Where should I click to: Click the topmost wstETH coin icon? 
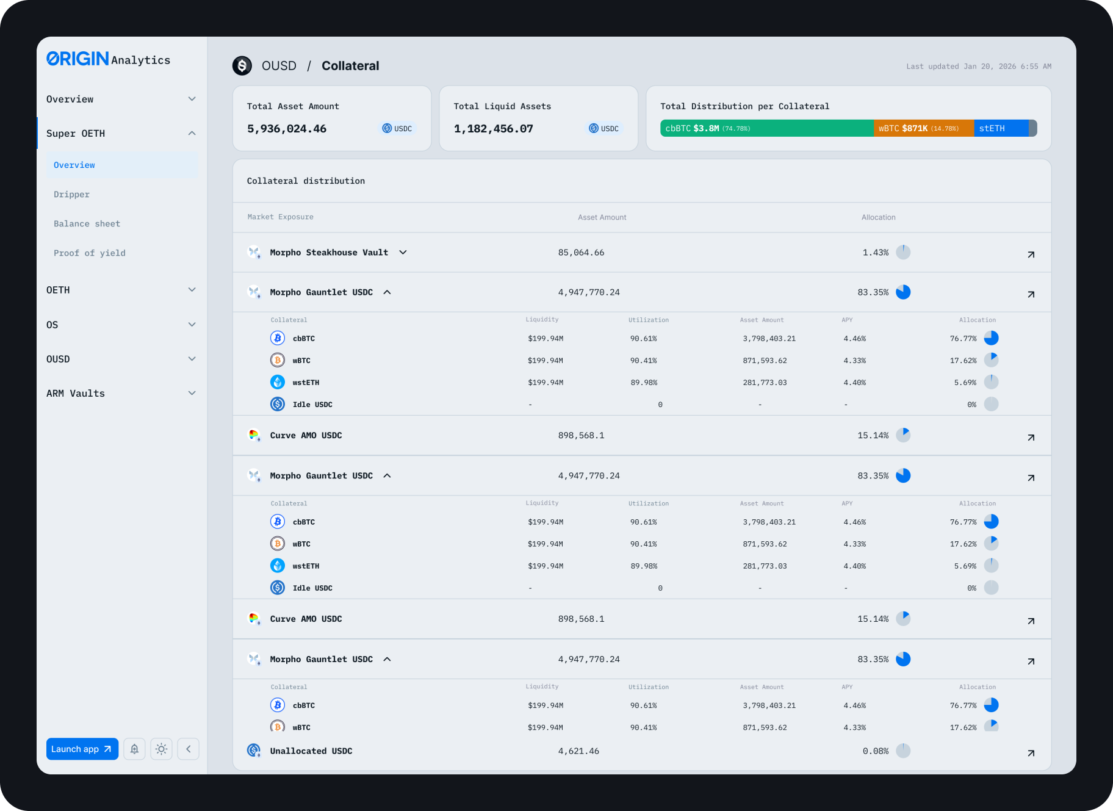tap(278, 382)
